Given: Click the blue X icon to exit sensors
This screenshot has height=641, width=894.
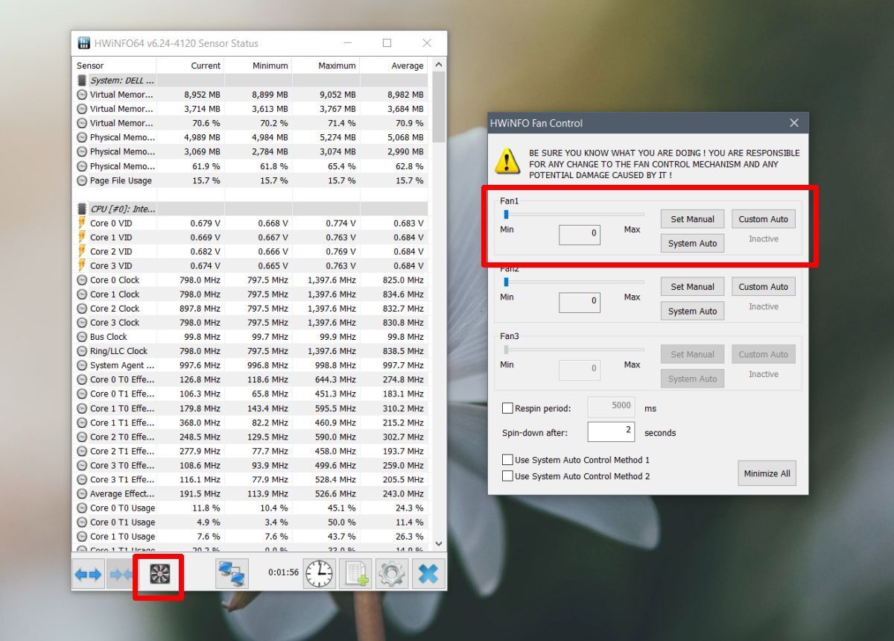Looking at the screenshot, I should (428, 573).
